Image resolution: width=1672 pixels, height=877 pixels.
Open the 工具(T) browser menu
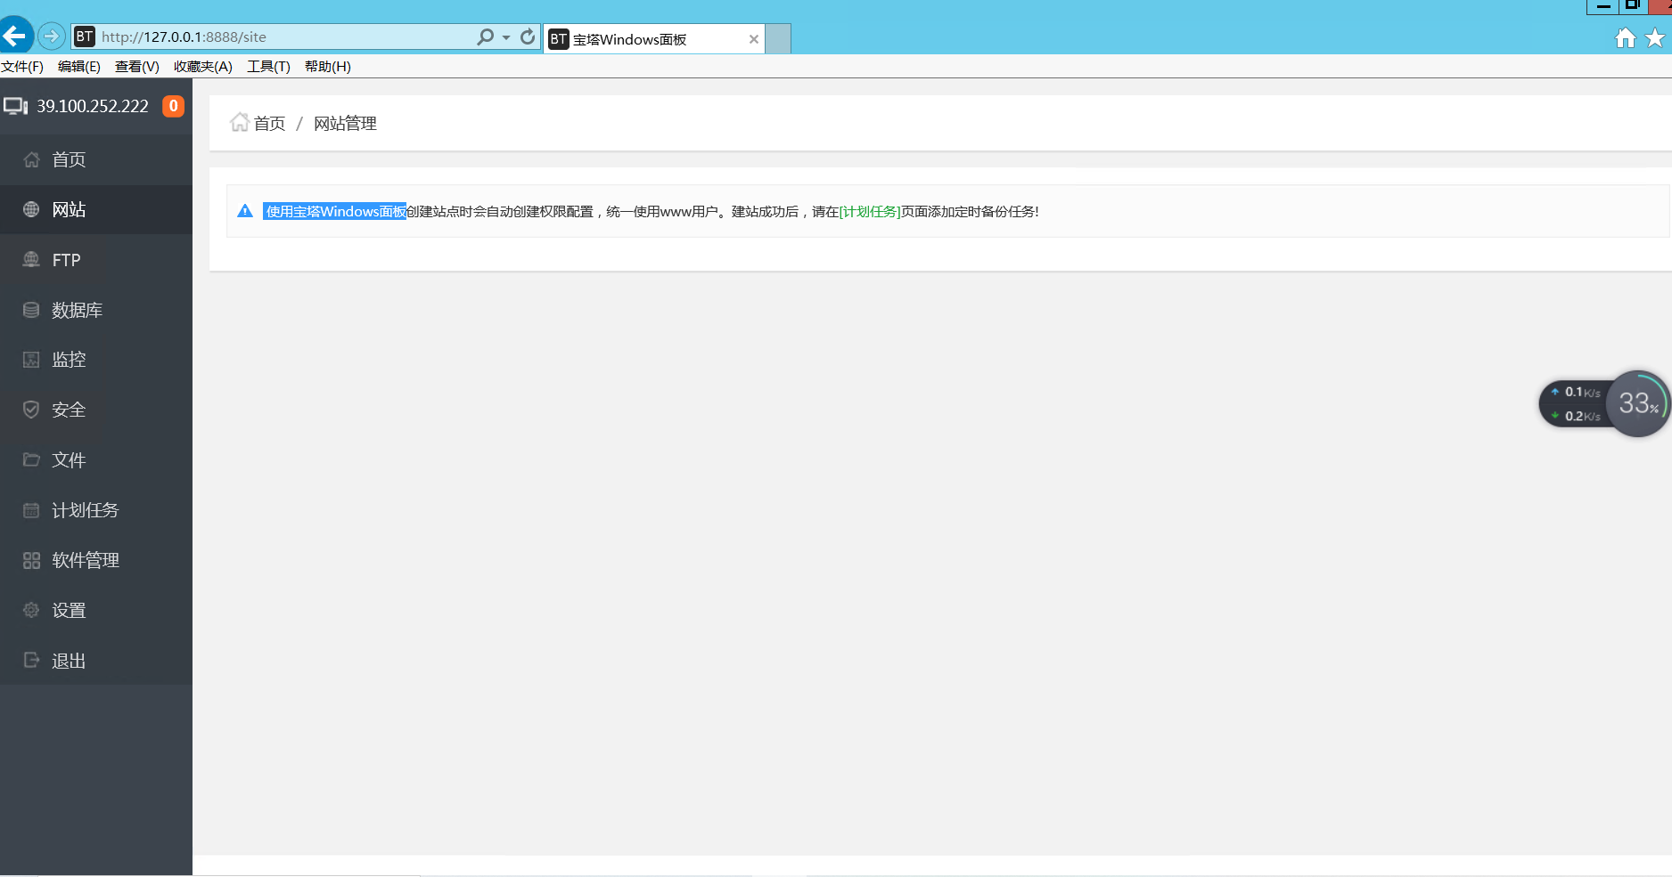[268, 67]
